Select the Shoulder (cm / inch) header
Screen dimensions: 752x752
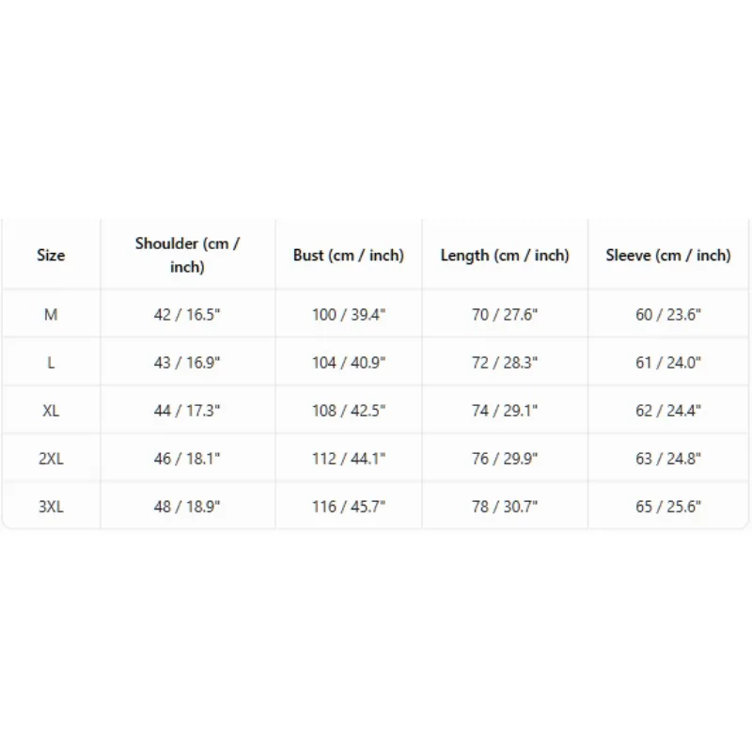click(187, 255)
